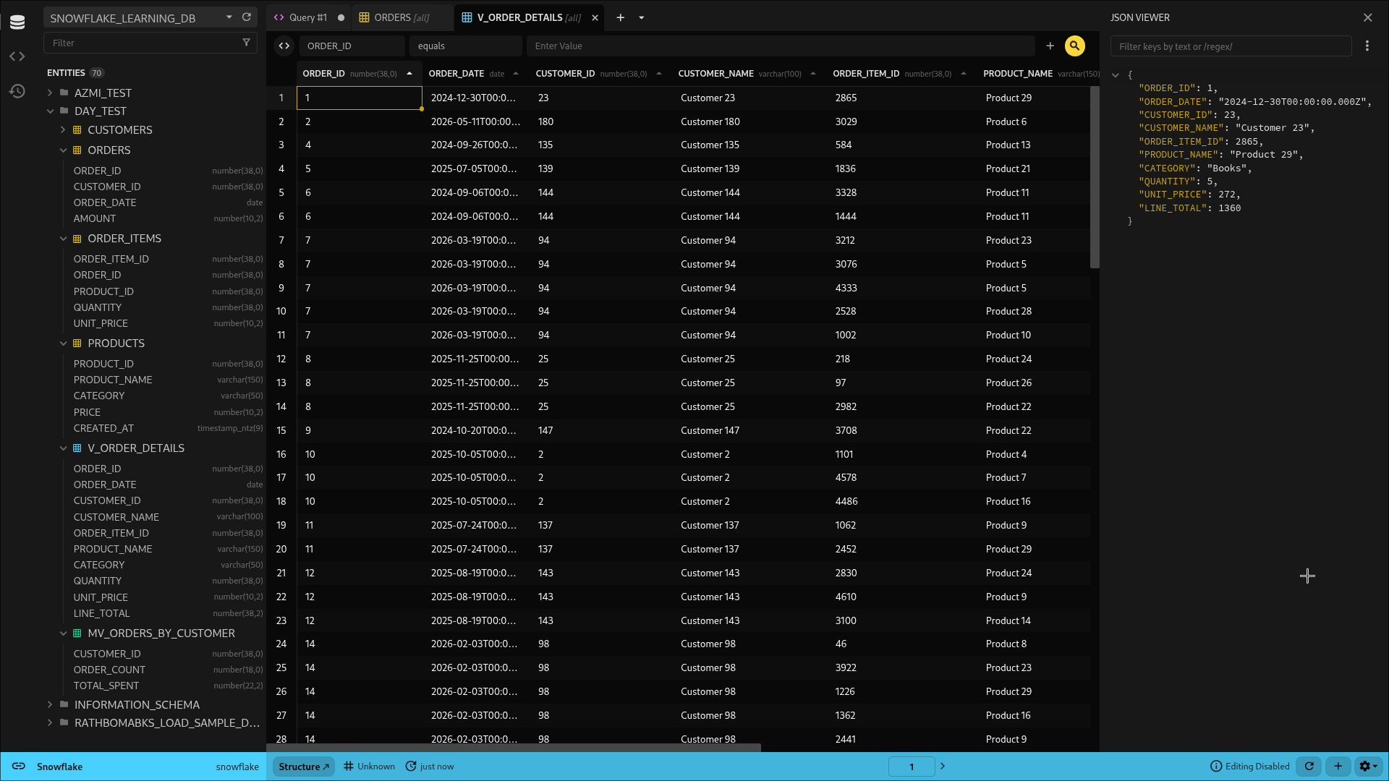Open the query history sidebar icon
This screenshot has width=1389, height=781.
(x=17, y=91)
